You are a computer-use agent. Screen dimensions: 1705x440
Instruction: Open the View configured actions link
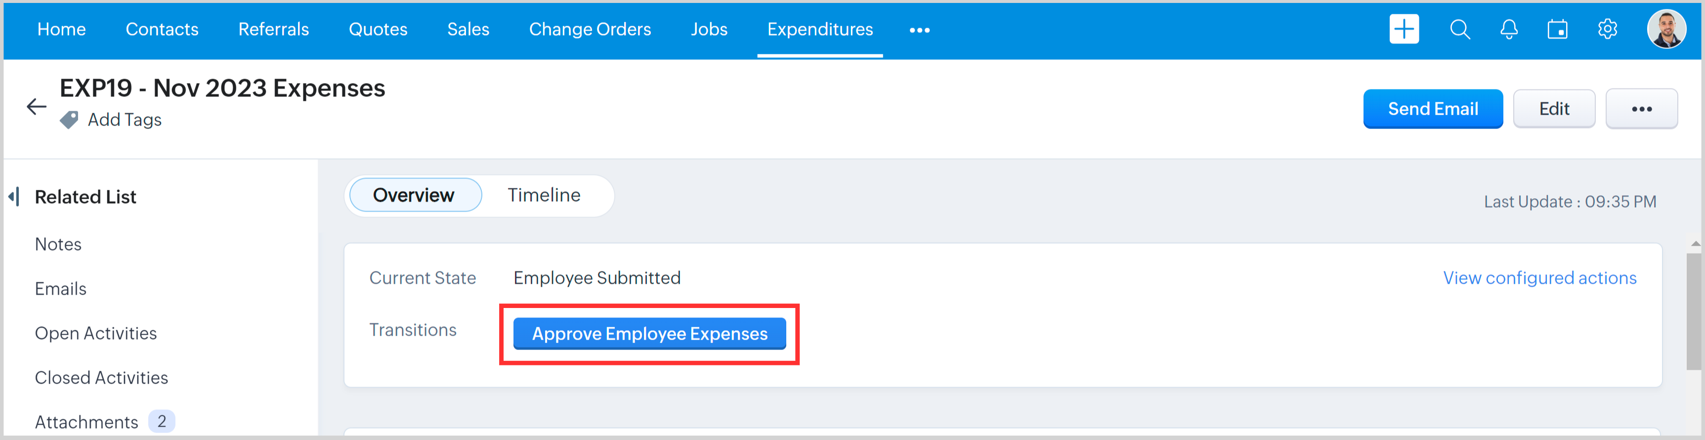1539,278
